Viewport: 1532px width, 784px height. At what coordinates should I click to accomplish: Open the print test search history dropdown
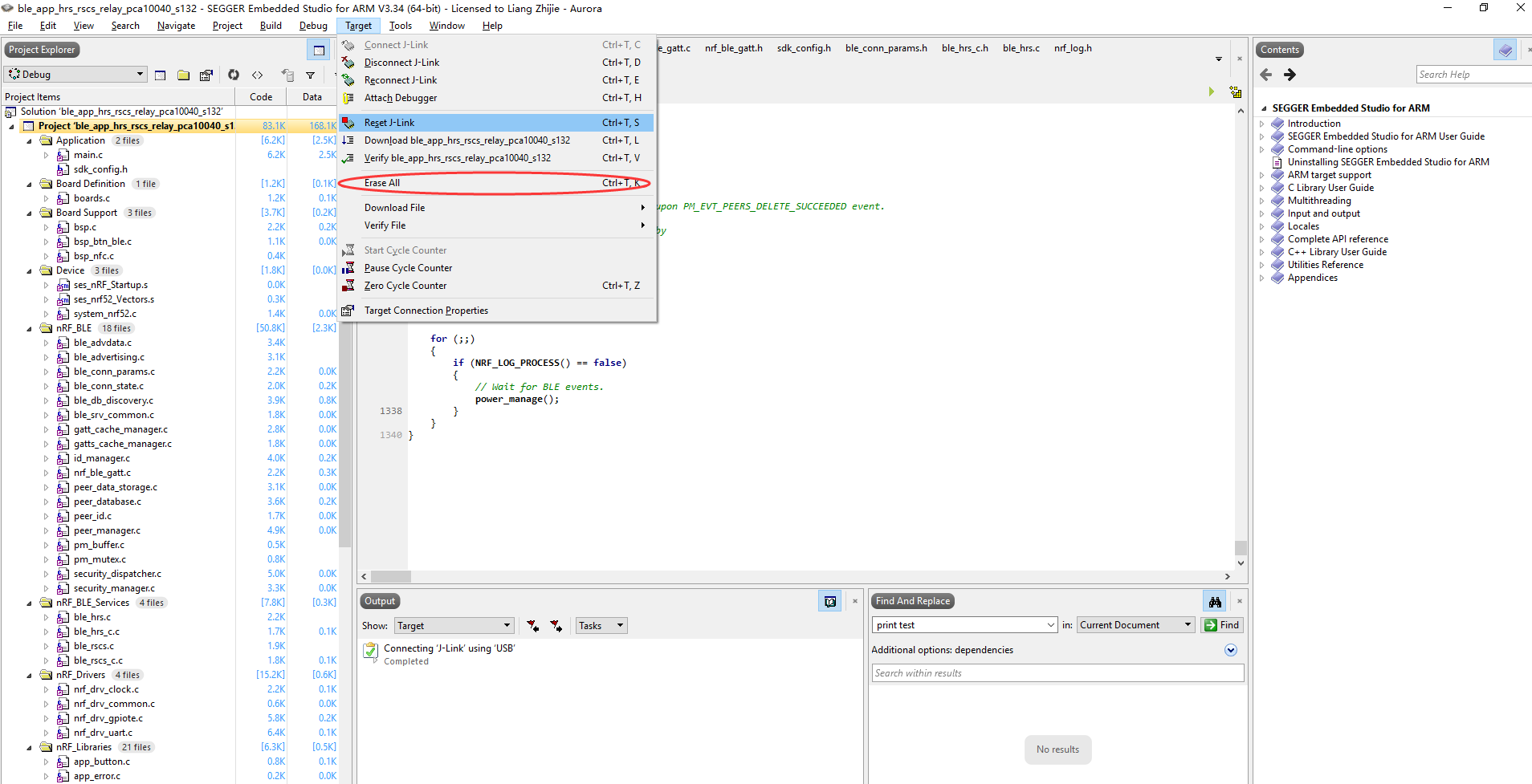pos(1051,625)
